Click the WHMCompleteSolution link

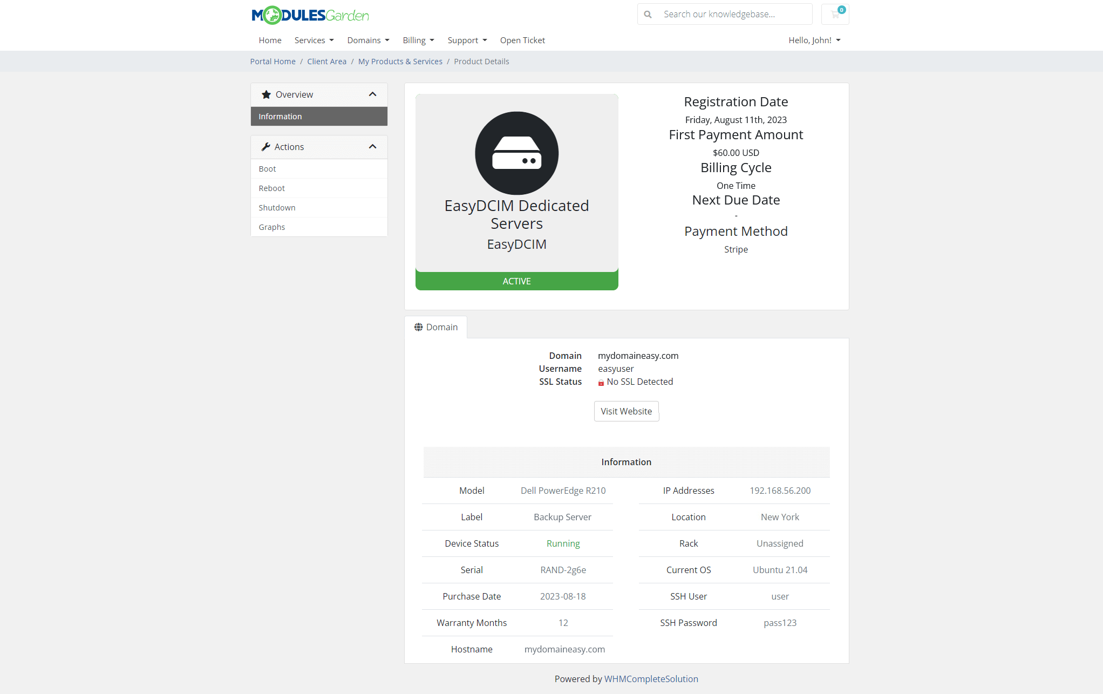[651, 679]
